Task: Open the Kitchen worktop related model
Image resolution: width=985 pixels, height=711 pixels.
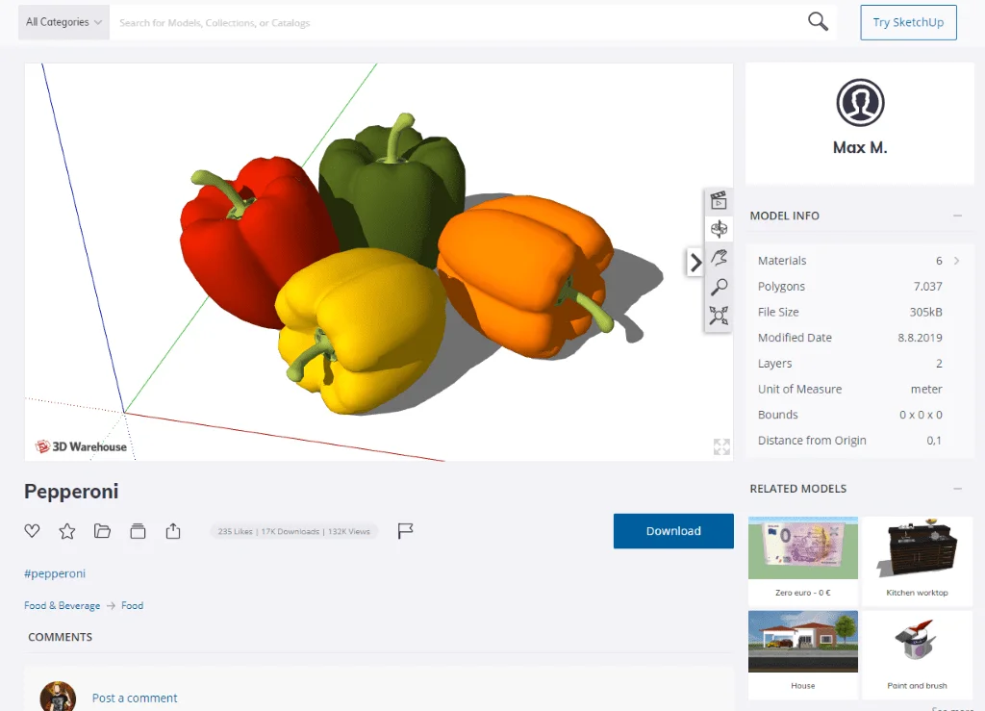Action: [917, 559]
